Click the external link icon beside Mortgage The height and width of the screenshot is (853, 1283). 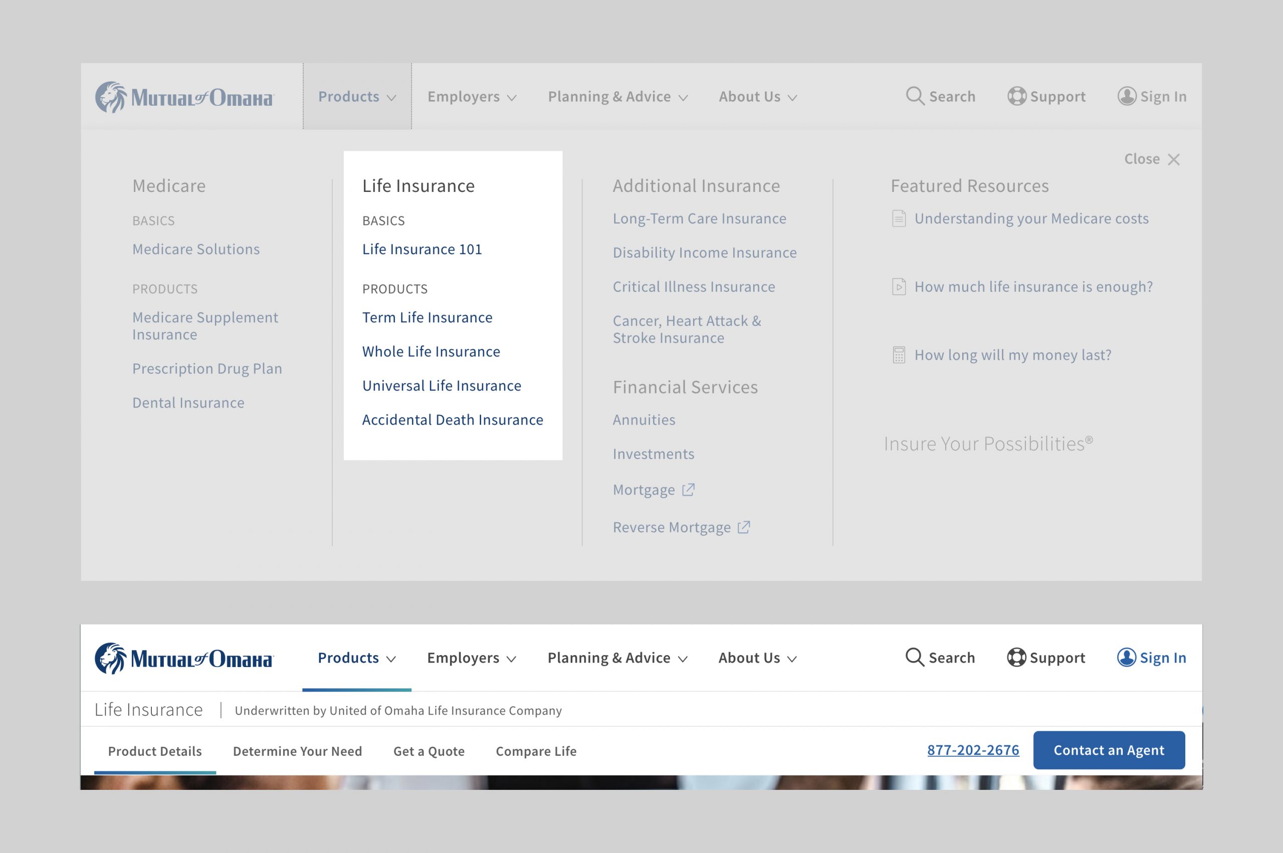(x=689, y=490)
